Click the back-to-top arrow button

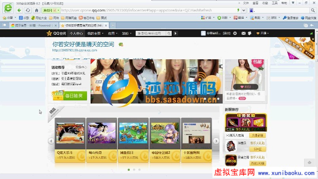pos(310,163)
